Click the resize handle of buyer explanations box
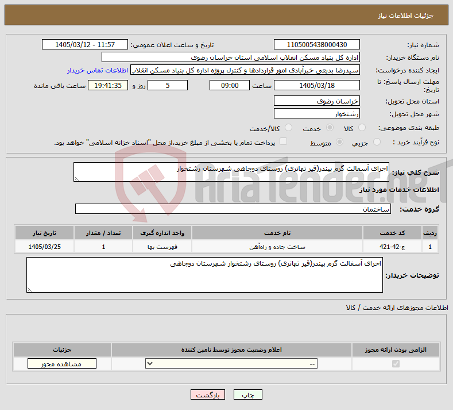This screenshot has height=410, width=453. 29,290
